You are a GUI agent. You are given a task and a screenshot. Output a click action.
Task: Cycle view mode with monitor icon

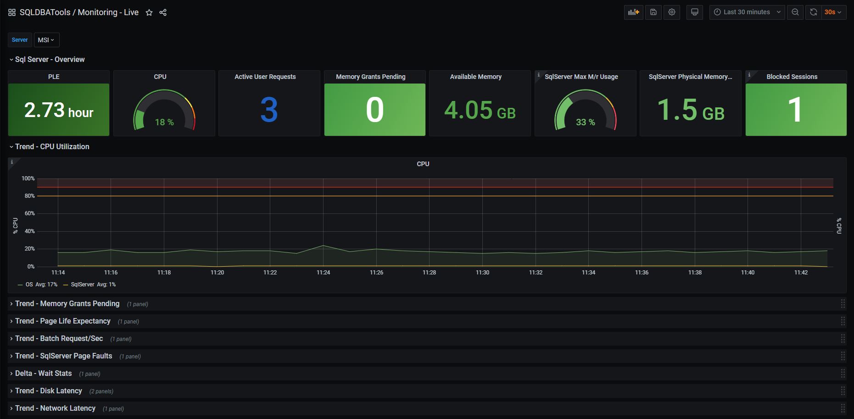tap(695, 12)
